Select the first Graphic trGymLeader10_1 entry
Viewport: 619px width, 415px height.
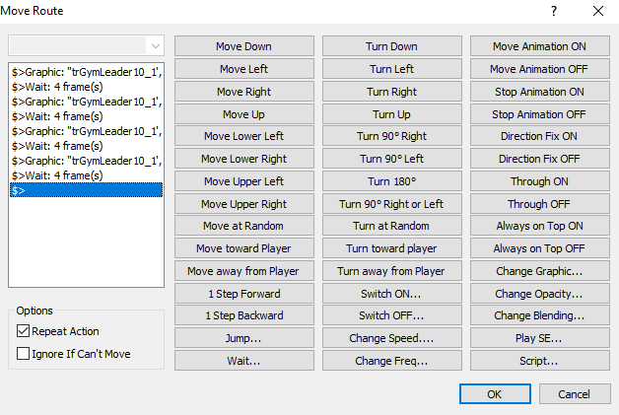(86, 71)
